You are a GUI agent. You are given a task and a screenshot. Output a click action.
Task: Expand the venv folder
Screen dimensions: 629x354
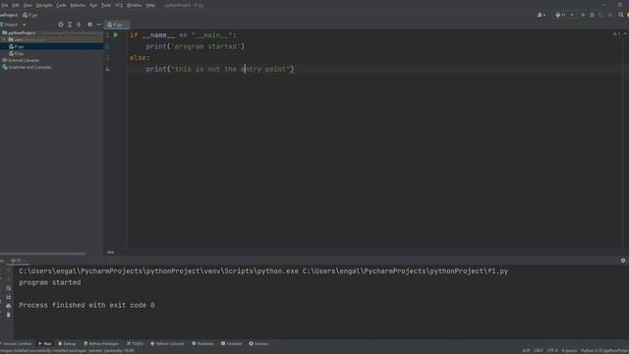(4, 39)
